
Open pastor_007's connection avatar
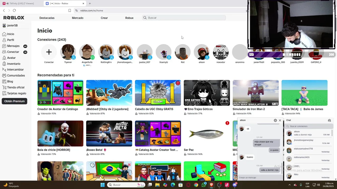coord(145,52)
